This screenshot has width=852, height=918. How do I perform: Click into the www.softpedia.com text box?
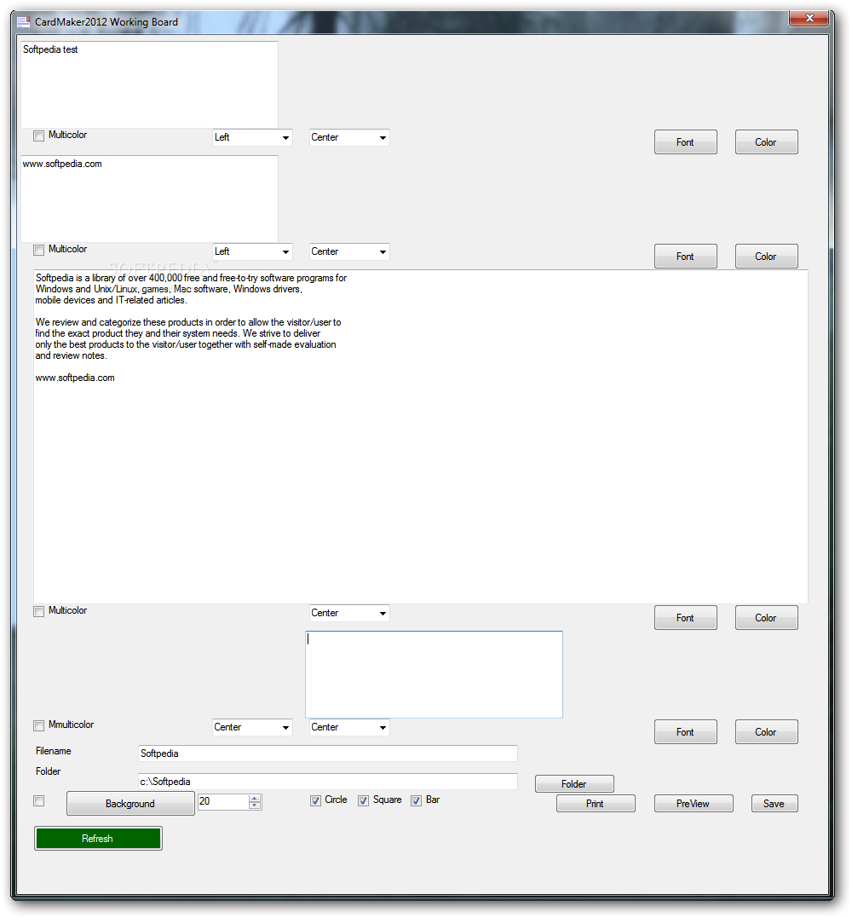pos(149,199)
